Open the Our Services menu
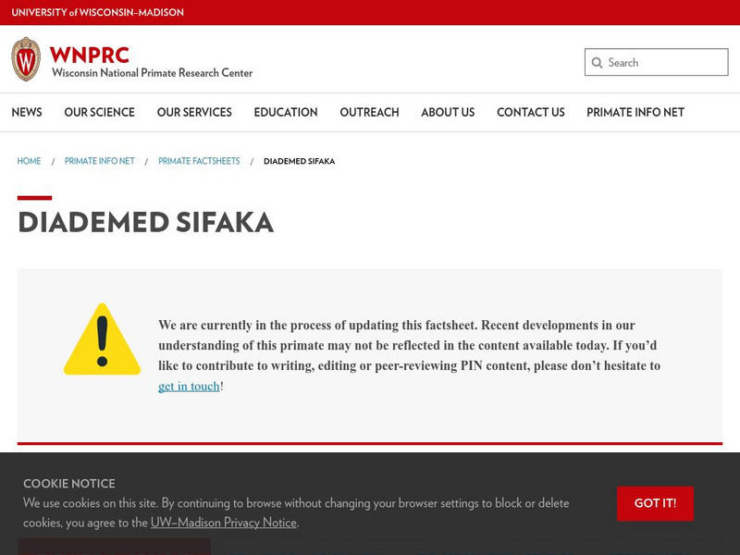740x555 pixels. (194, 112)
